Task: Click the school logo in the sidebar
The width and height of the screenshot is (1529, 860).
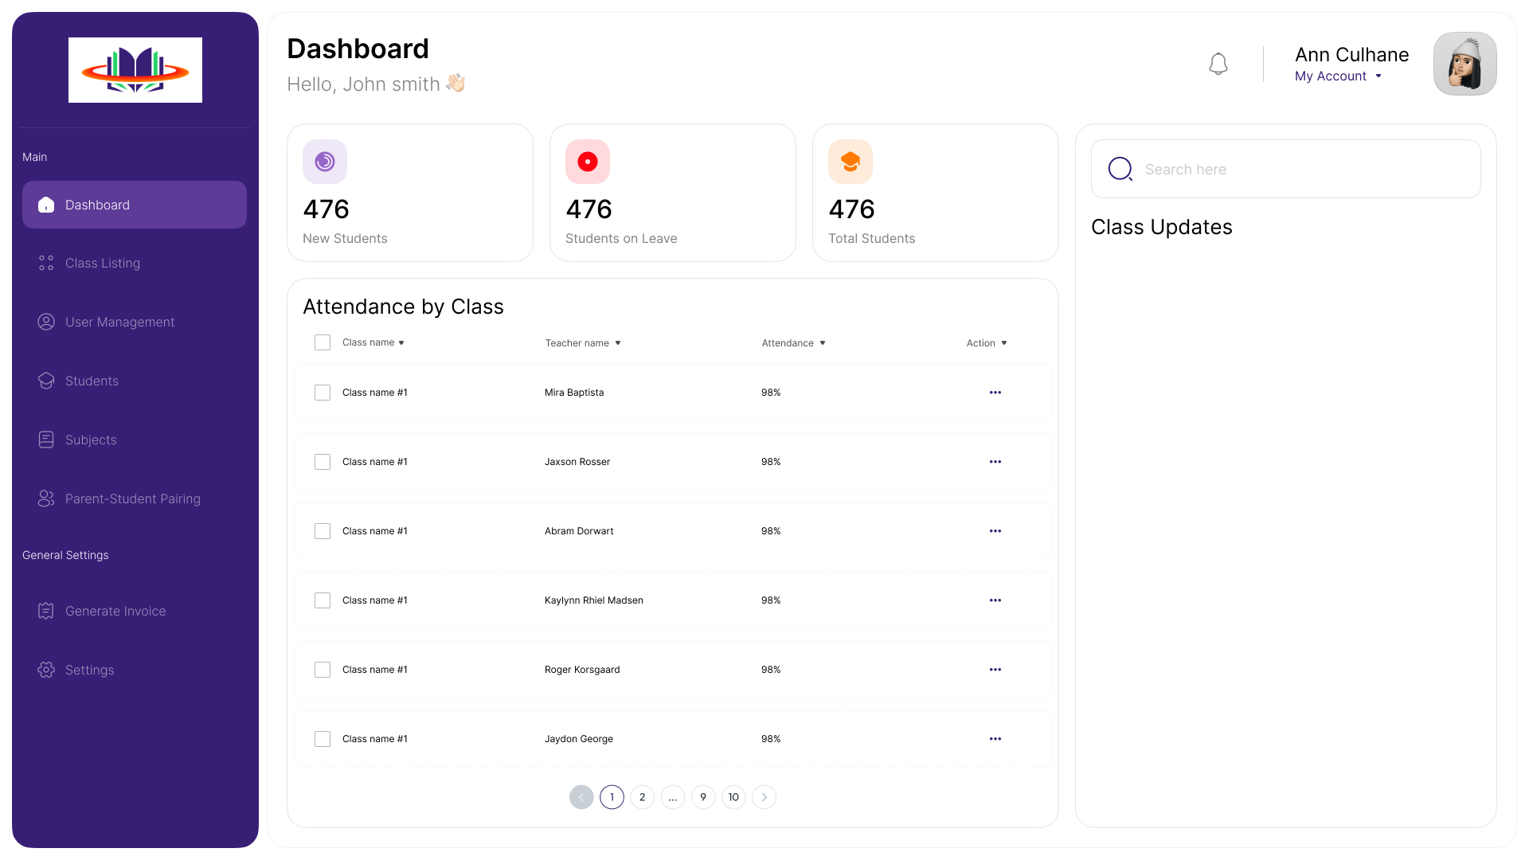Action: (135, 70)
